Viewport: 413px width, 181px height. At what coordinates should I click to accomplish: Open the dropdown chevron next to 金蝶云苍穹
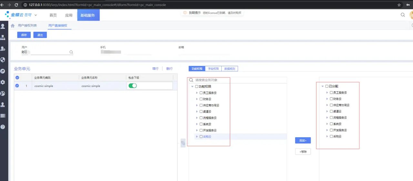(x=35, y=15)
